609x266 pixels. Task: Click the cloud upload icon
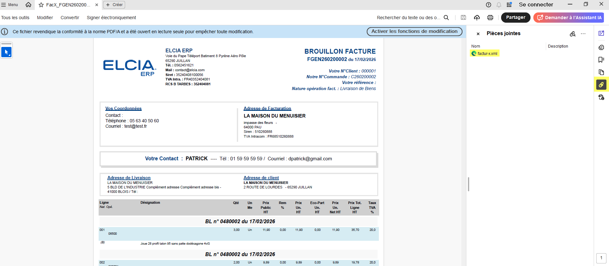tap(477, 18)
